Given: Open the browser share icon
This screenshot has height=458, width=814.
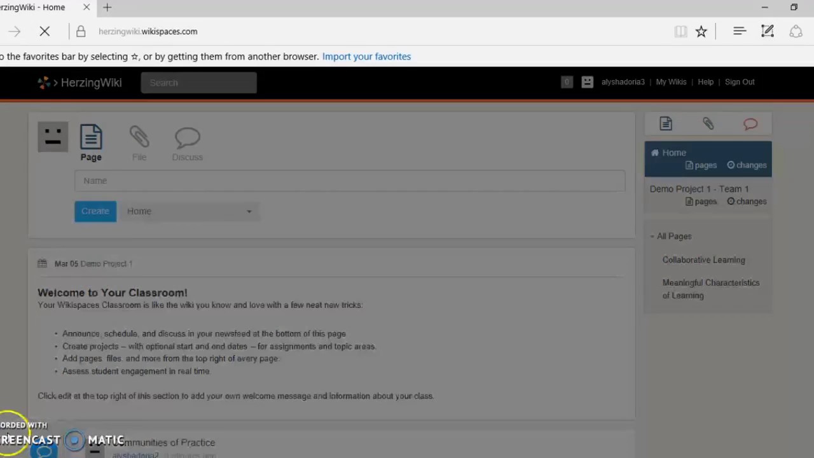Looking at the screenshot, I should pos(796,31).
